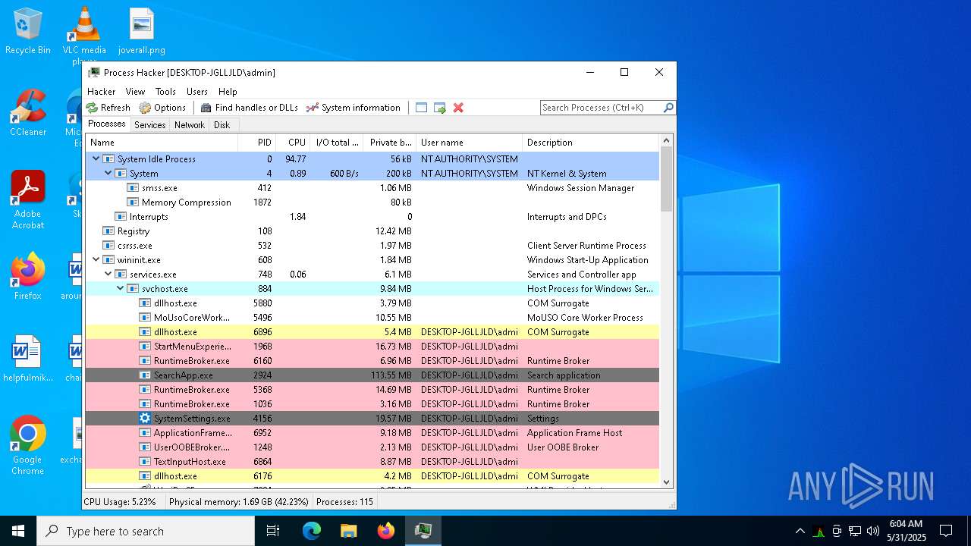The height and width of the screenshot is (546, 971).
Task: Sort by the Name column header
Action: pyautogui.click(x=162, y=143)
